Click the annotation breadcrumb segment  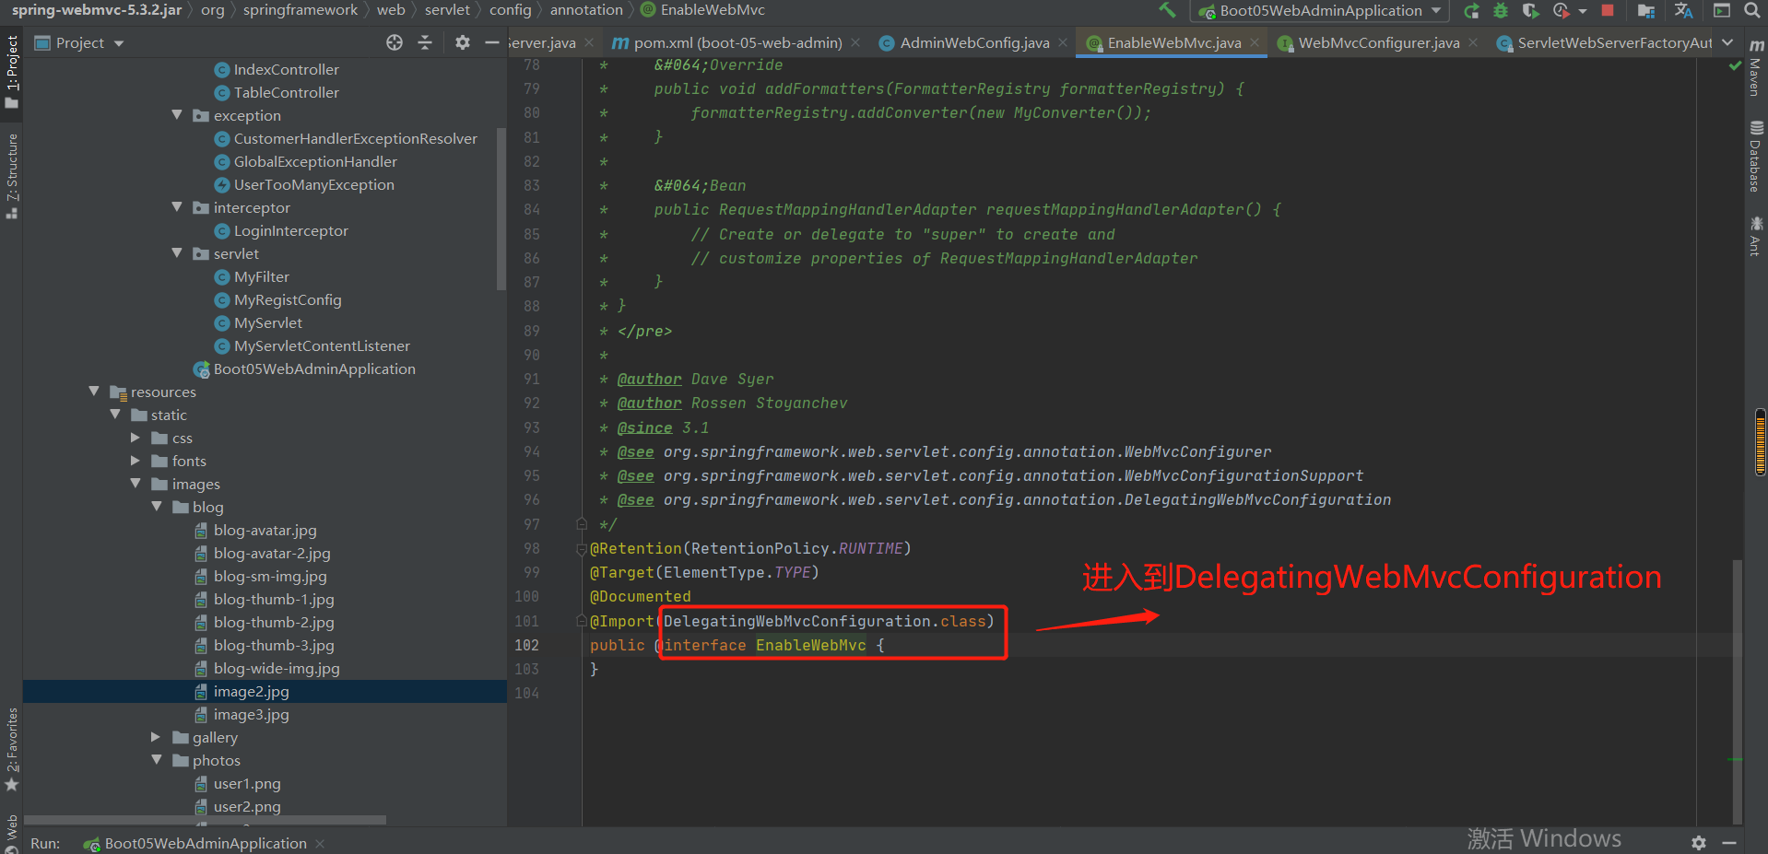coord(586,10)
